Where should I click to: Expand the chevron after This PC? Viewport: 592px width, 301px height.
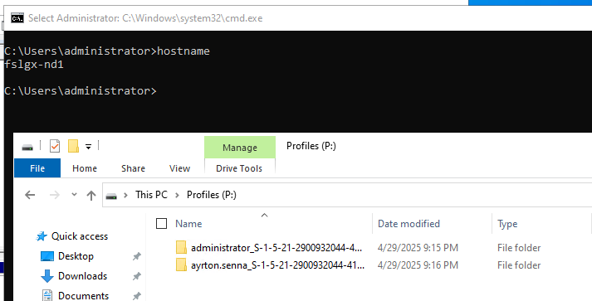tap(177, 195)
